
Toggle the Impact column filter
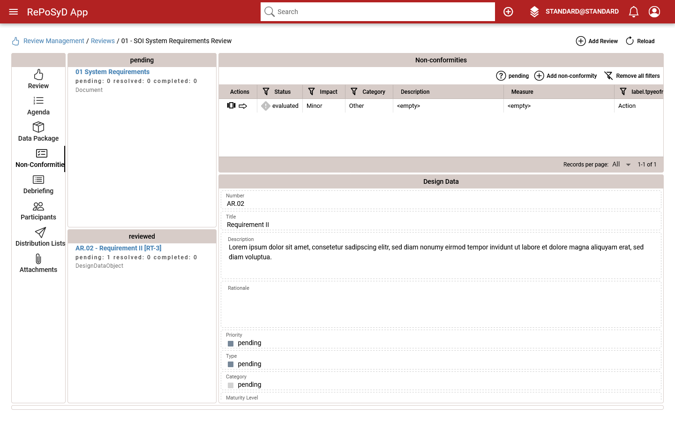[x=312, y=92]
